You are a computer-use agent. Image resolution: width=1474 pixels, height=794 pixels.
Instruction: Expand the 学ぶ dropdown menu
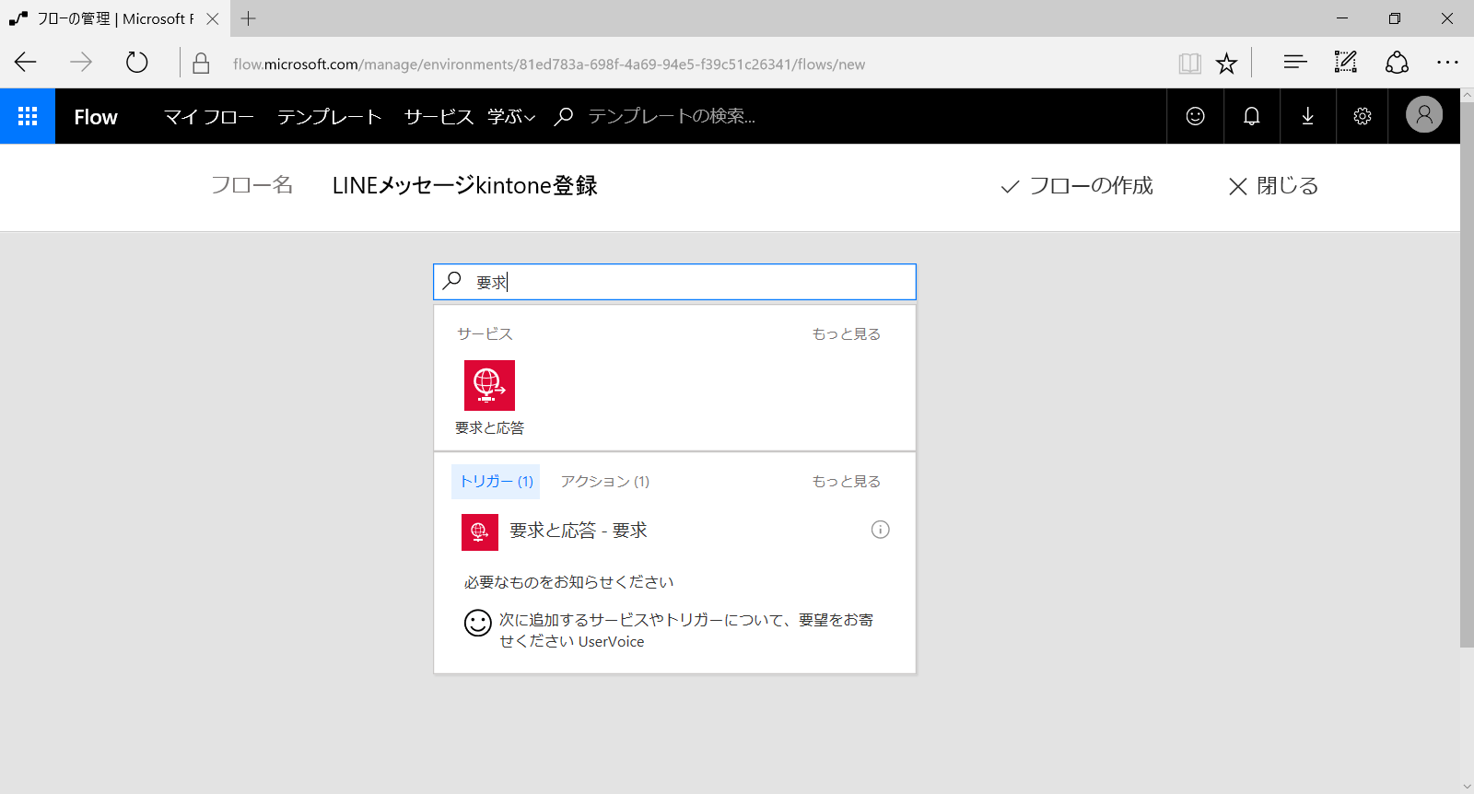coord(511,116)
